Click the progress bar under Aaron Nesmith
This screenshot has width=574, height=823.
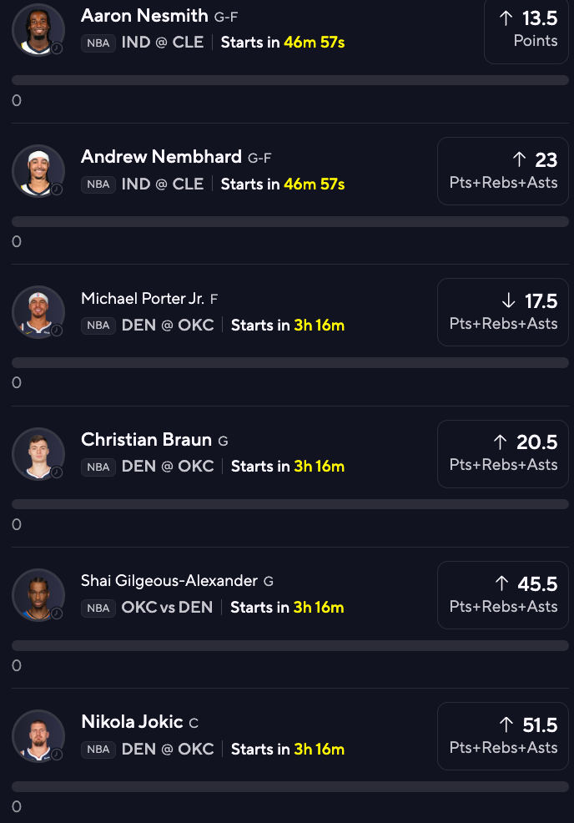coord(290,80)
